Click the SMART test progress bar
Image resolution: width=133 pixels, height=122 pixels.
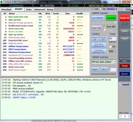point(104,74)
